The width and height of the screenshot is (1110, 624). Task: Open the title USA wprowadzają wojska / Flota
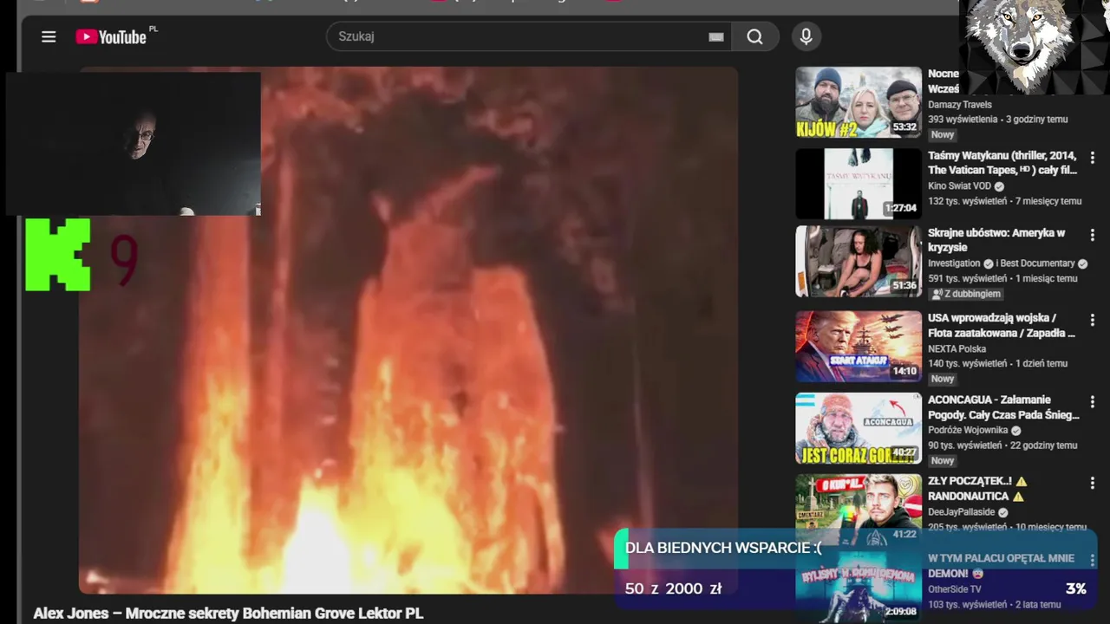[x=1002, y=325]
